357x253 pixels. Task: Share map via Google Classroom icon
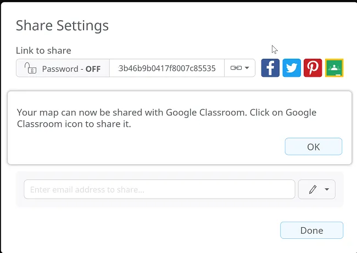(x=334, y=68)
